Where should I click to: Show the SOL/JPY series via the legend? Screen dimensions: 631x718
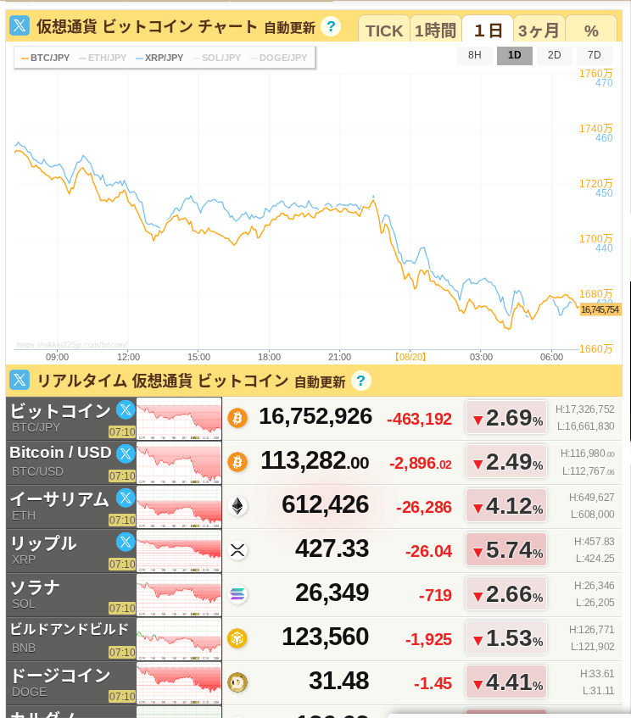[x=216, y=58]
